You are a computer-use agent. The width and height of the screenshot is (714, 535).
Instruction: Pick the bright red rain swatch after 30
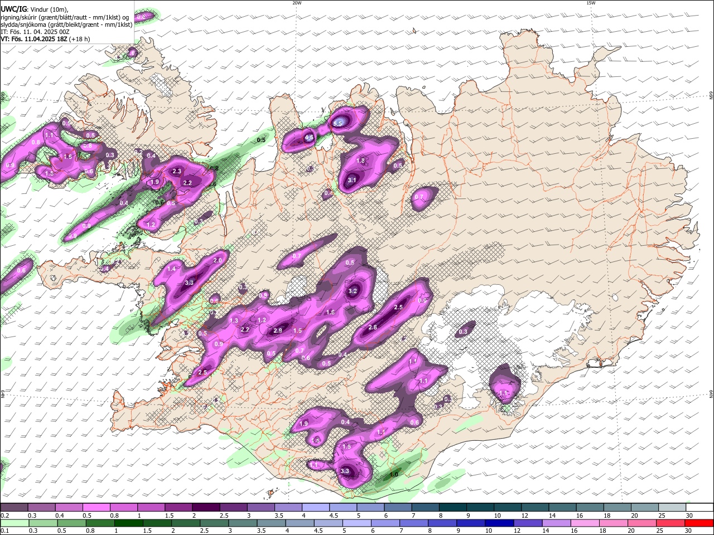[700, 523]
